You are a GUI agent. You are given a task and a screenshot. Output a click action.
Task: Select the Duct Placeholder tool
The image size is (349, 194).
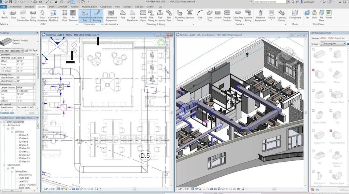23,15
